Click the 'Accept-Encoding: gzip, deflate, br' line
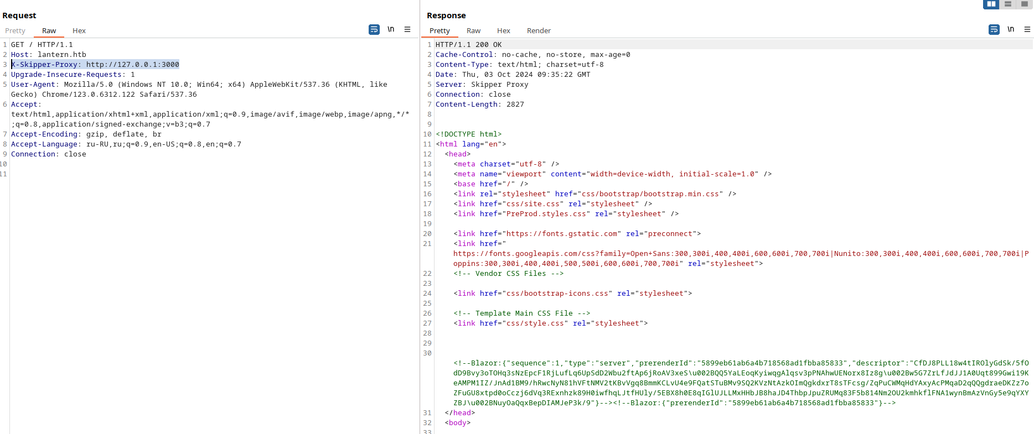This screenshot has width=1034, height=434. pyautogui.click(x=86, y=134)
